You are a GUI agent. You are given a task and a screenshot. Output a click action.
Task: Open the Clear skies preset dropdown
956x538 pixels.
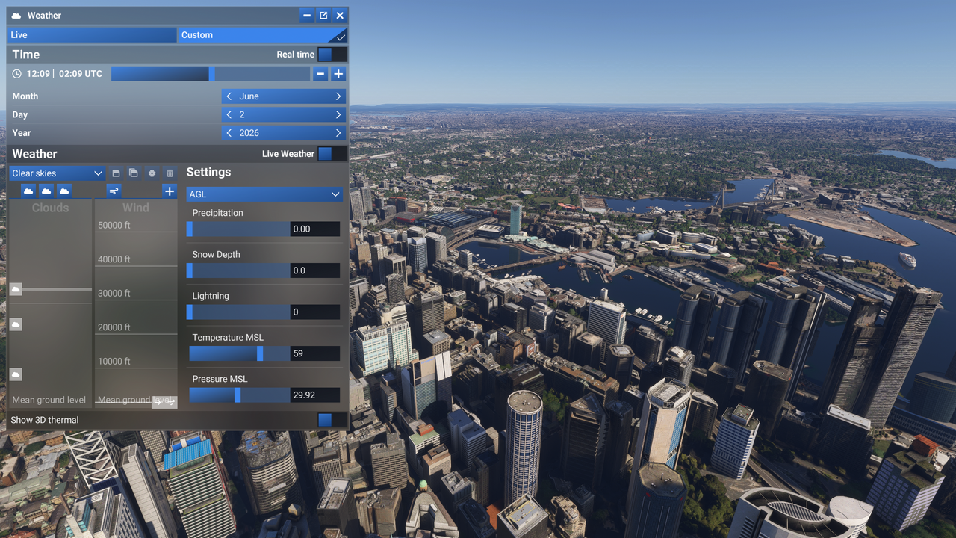58,173
